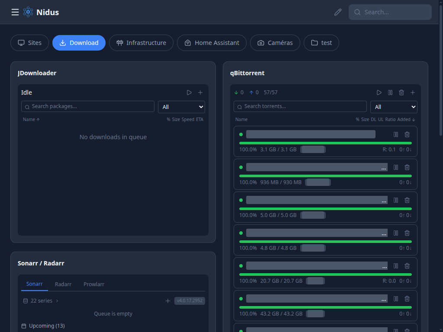The image size is (443, 332).
Task: Click the pencil edit dashboard icon
Action: pyautogui.click(x=338, y=12)
